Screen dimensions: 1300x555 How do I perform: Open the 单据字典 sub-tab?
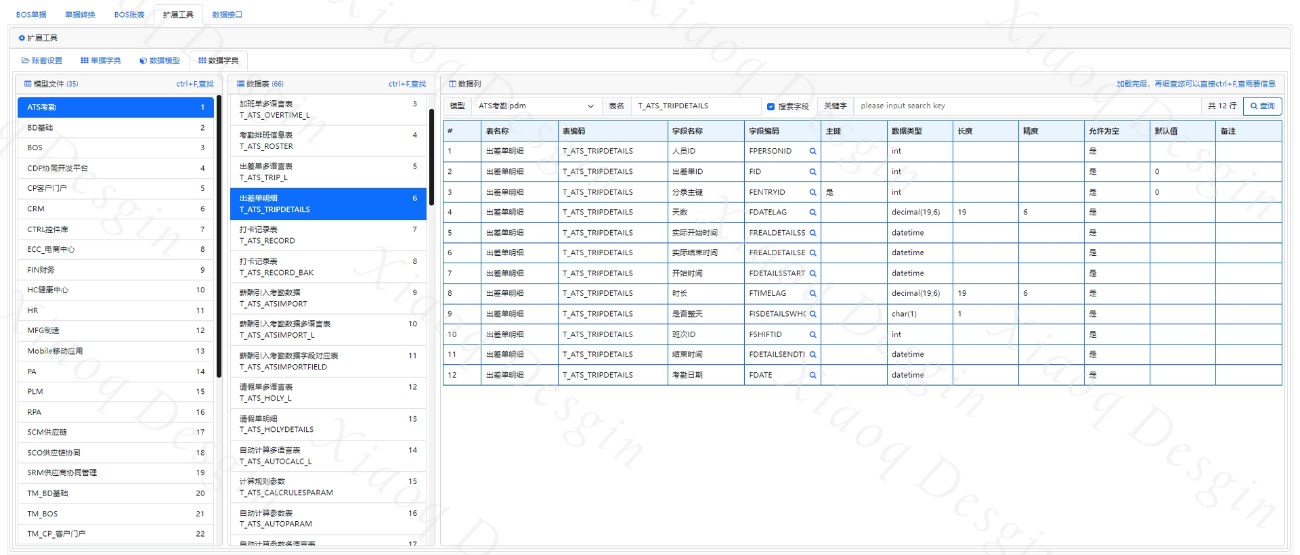[x=101, y=60]
